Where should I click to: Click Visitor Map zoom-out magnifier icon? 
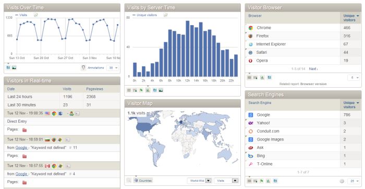129,180
